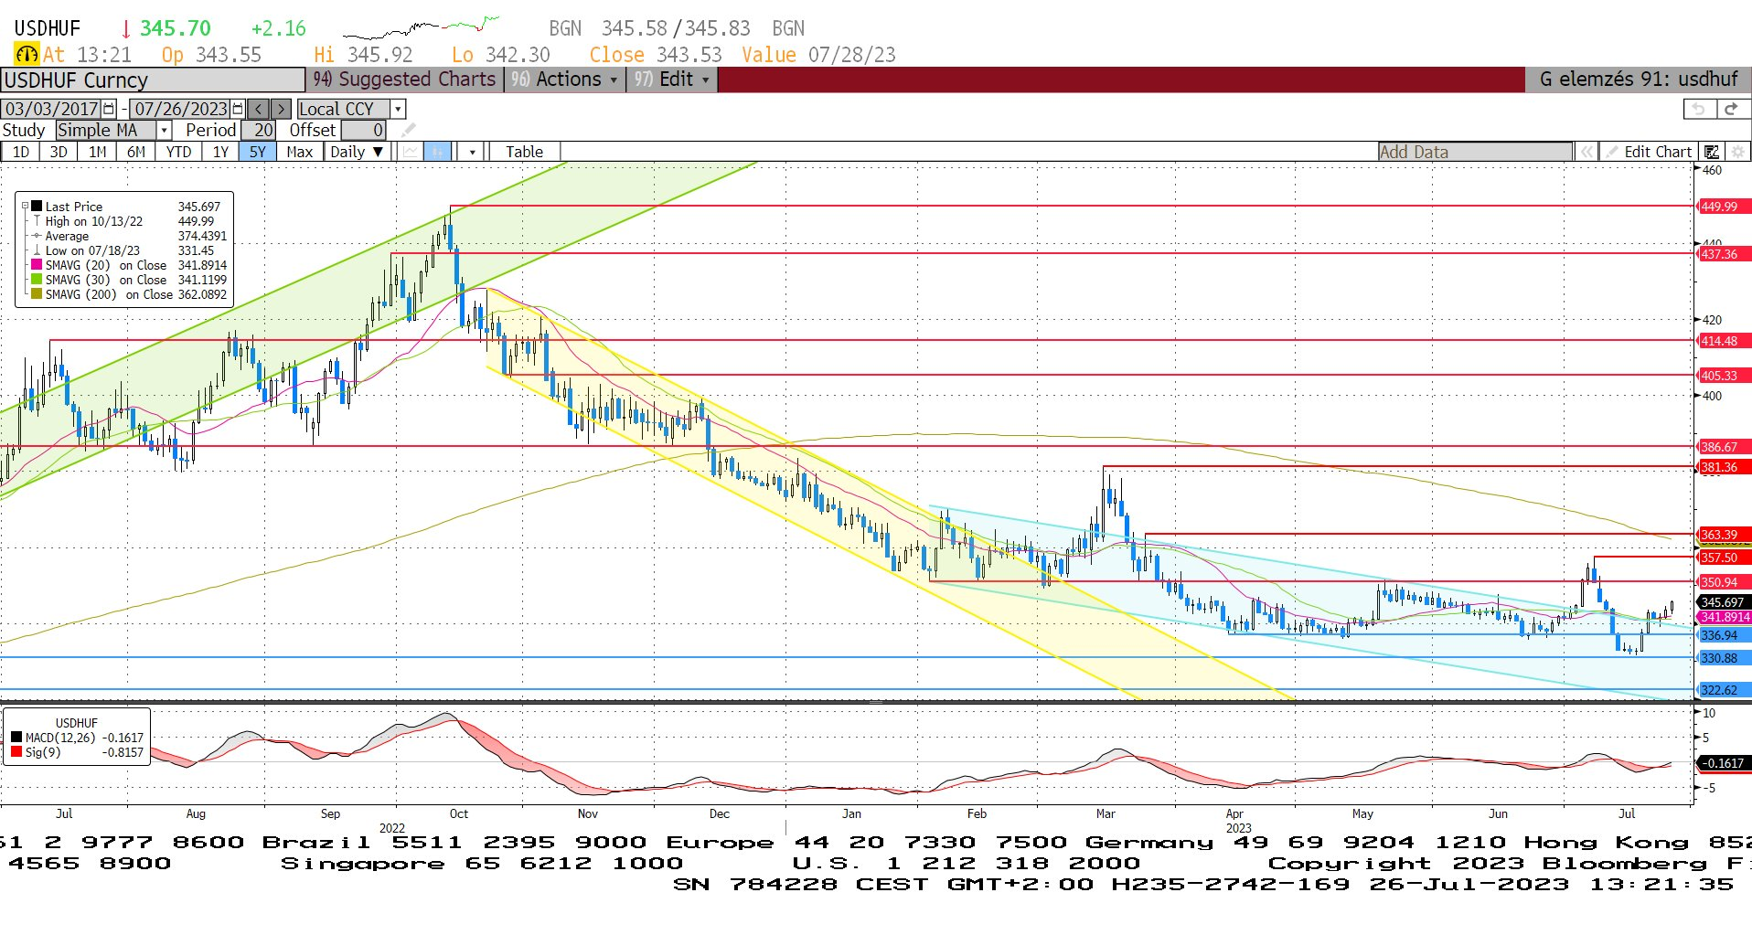Open the start date calendar picker
This screenshot has width=1752, height=935.
coord(109,109)
